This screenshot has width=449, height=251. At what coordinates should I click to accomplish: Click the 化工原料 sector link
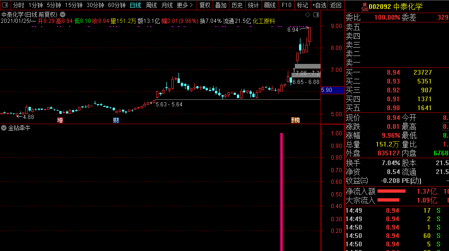click(264, 21)
